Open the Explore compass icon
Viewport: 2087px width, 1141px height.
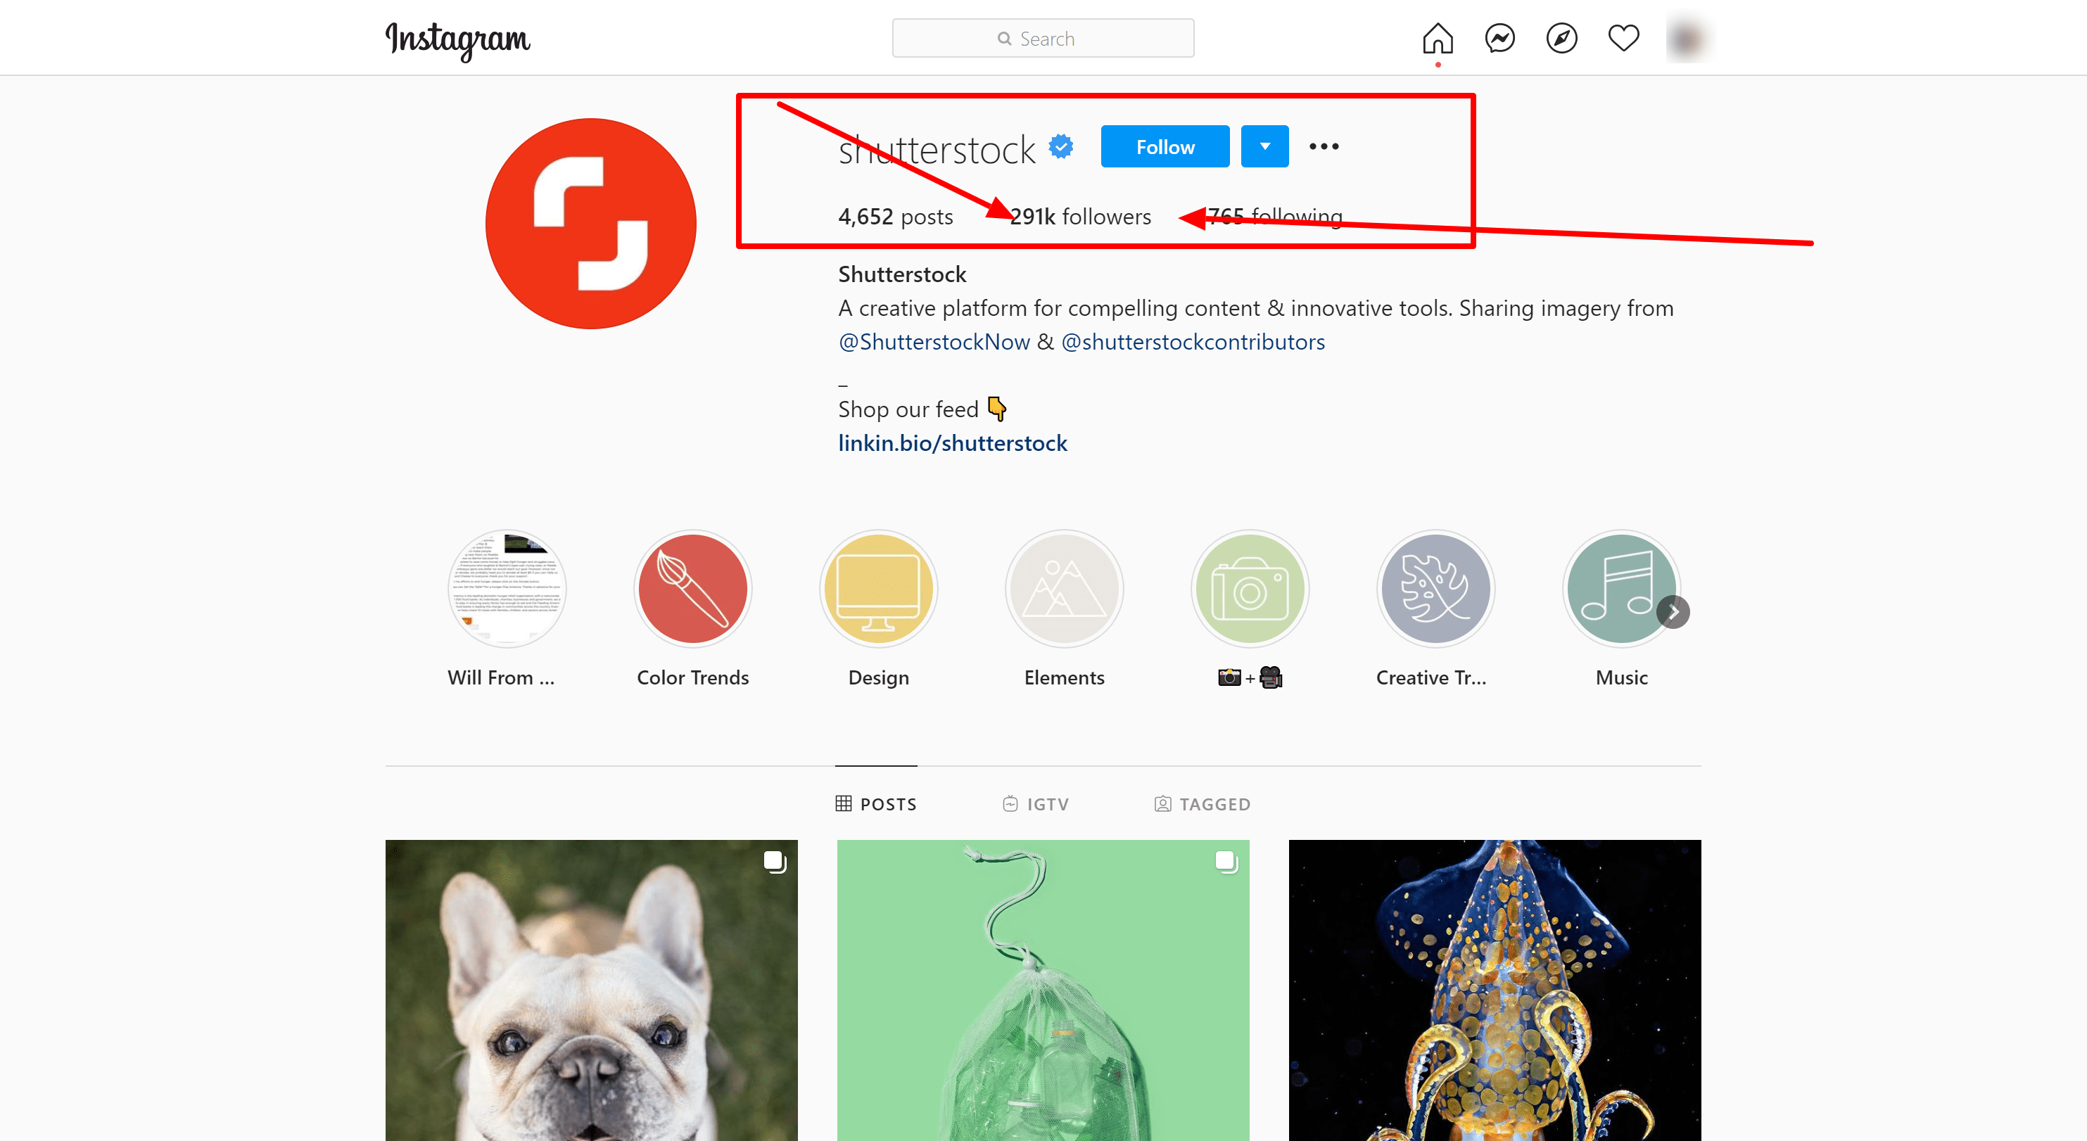tap(1561, 38)
